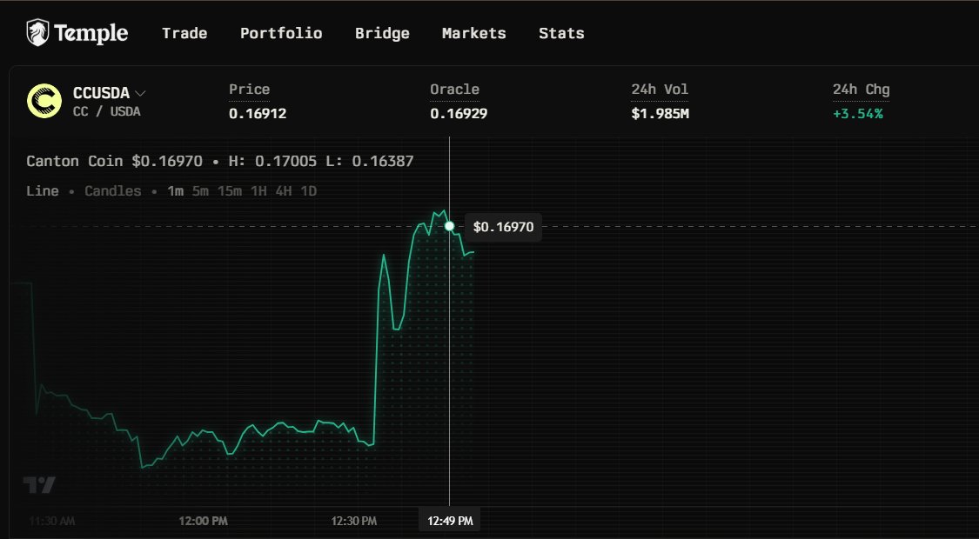Click the 24h Vol label
The image size is (979, 539).
(x=660, y=90)
